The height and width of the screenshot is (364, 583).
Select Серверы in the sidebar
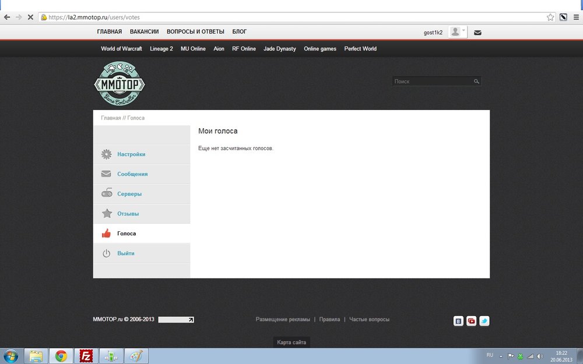(129, 194)
